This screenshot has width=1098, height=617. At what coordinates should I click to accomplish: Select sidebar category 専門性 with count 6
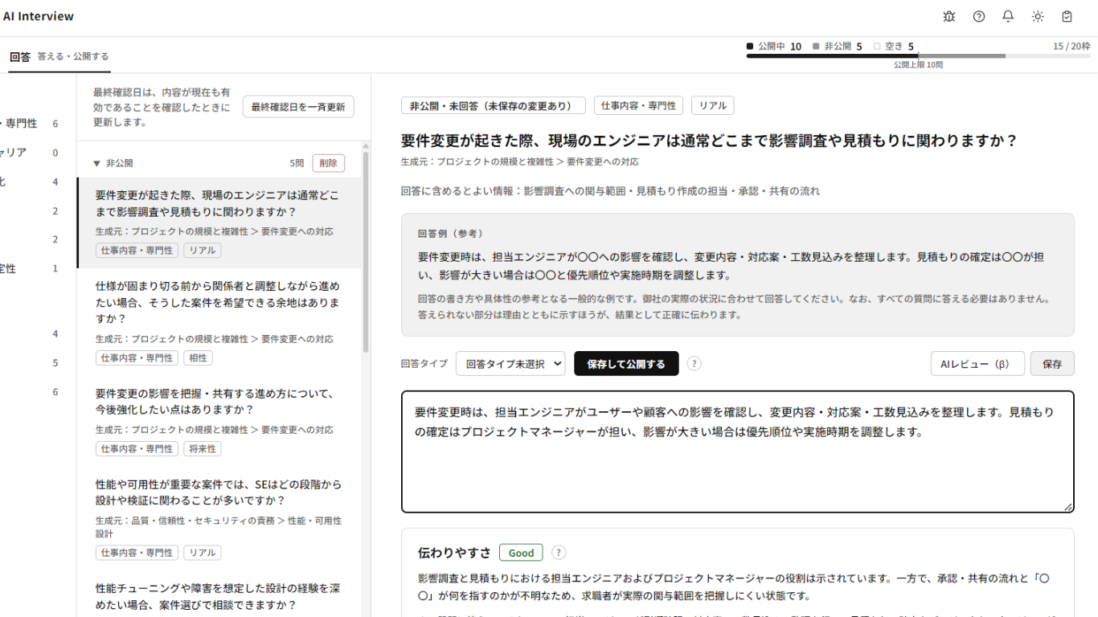(x=29, y=124)
